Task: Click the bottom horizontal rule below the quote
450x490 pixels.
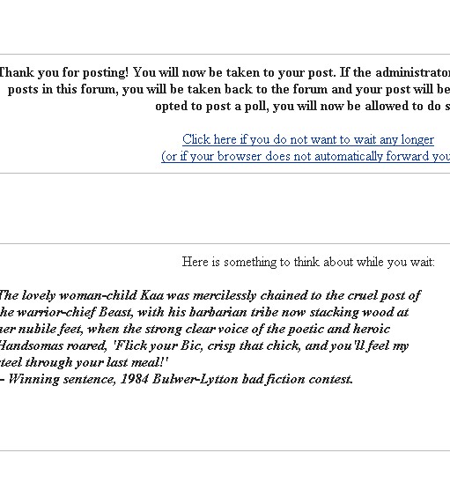Action: (225, 450)
